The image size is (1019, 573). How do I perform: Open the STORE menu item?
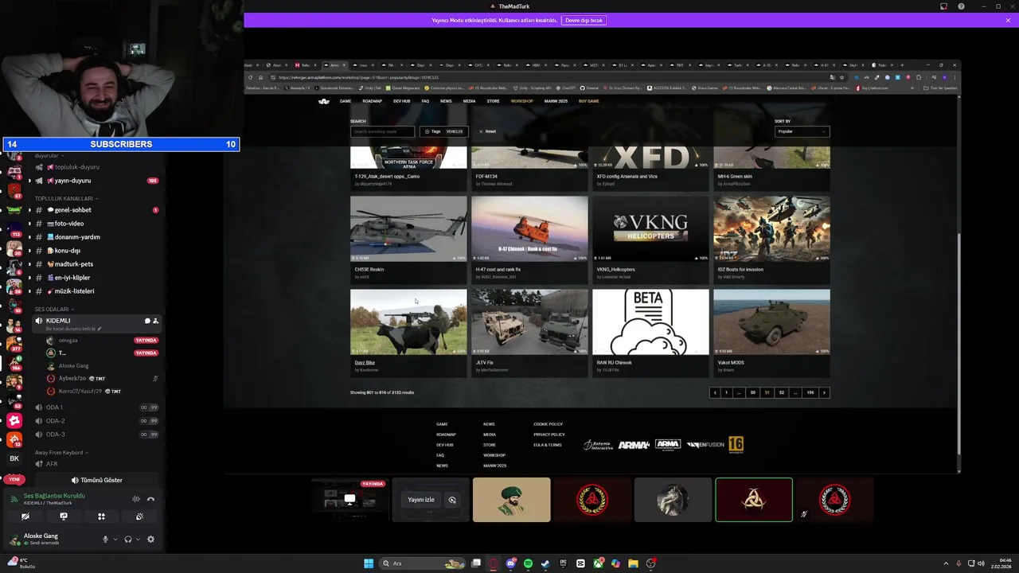pyautogui.click(x=493, y=101)
